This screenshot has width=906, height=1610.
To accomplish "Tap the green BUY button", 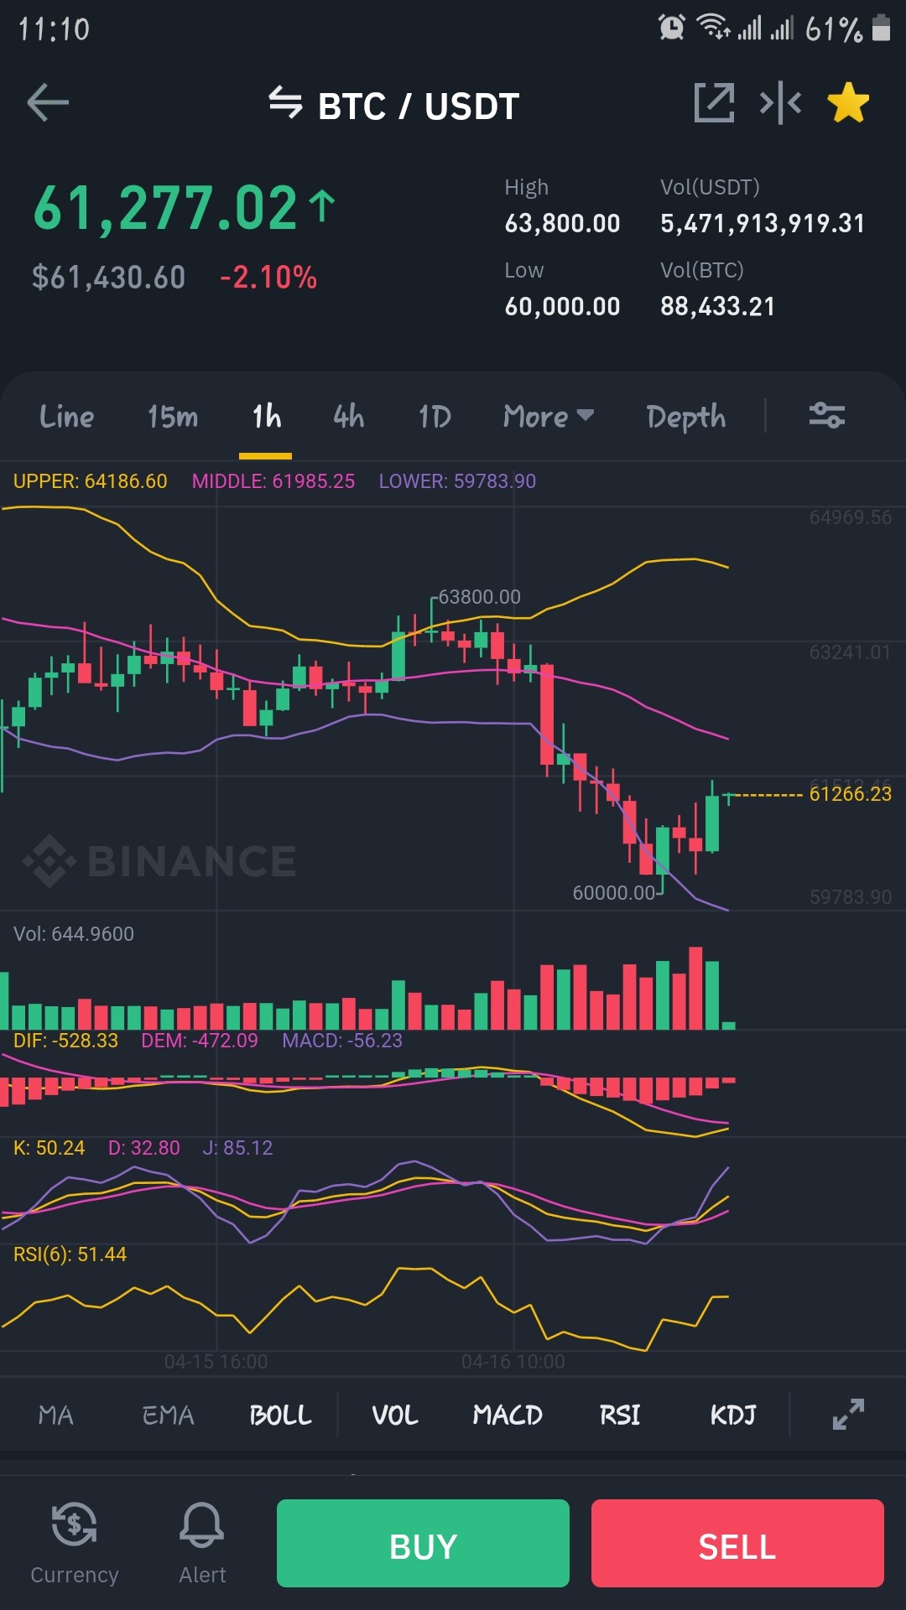I will 423,1543.
